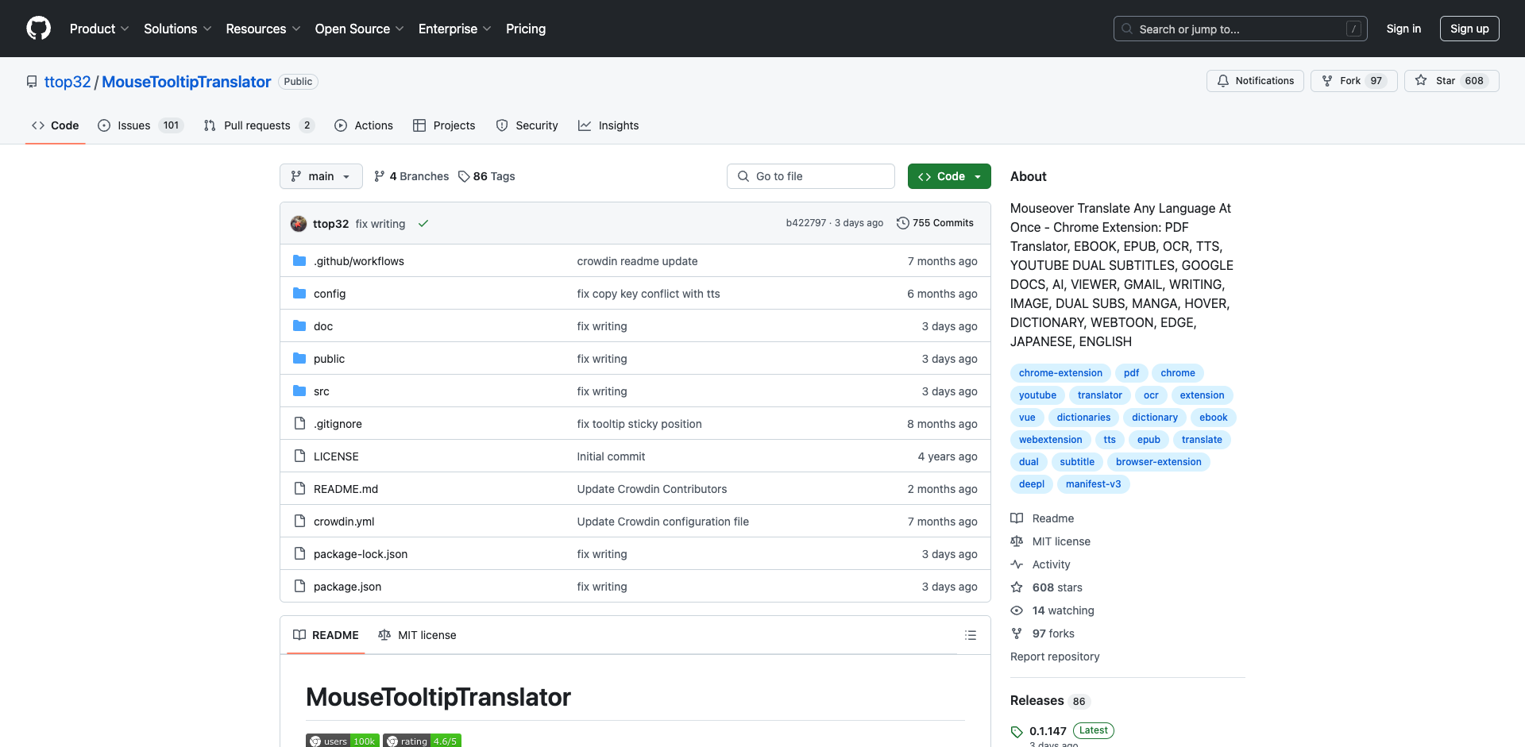The height and width of the screenshot is (747, 1525).
Task: Switch to the Pull requests tab
Action: (x=259, y=125)
